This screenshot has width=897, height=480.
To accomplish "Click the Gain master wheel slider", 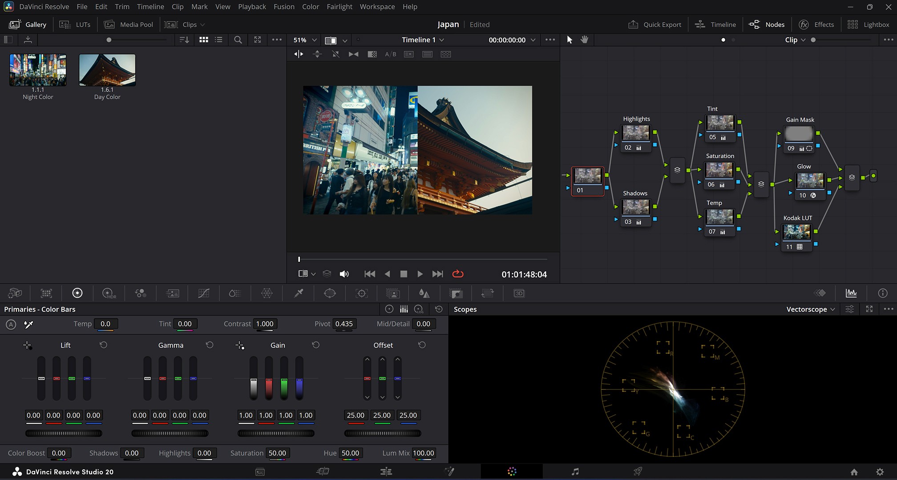I will coord(276,433).
